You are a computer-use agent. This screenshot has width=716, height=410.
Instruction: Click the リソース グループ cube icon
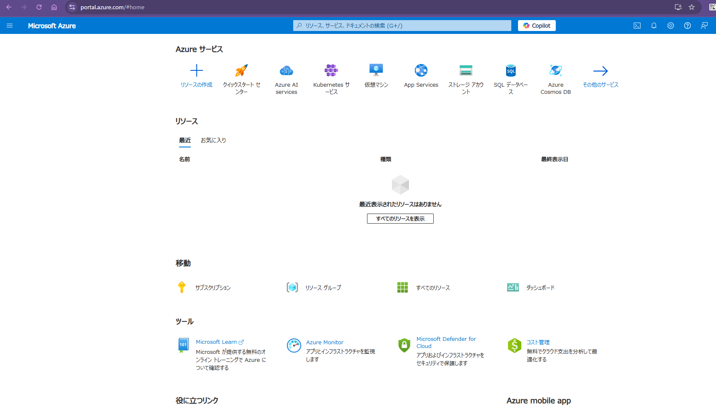[292, 287]
